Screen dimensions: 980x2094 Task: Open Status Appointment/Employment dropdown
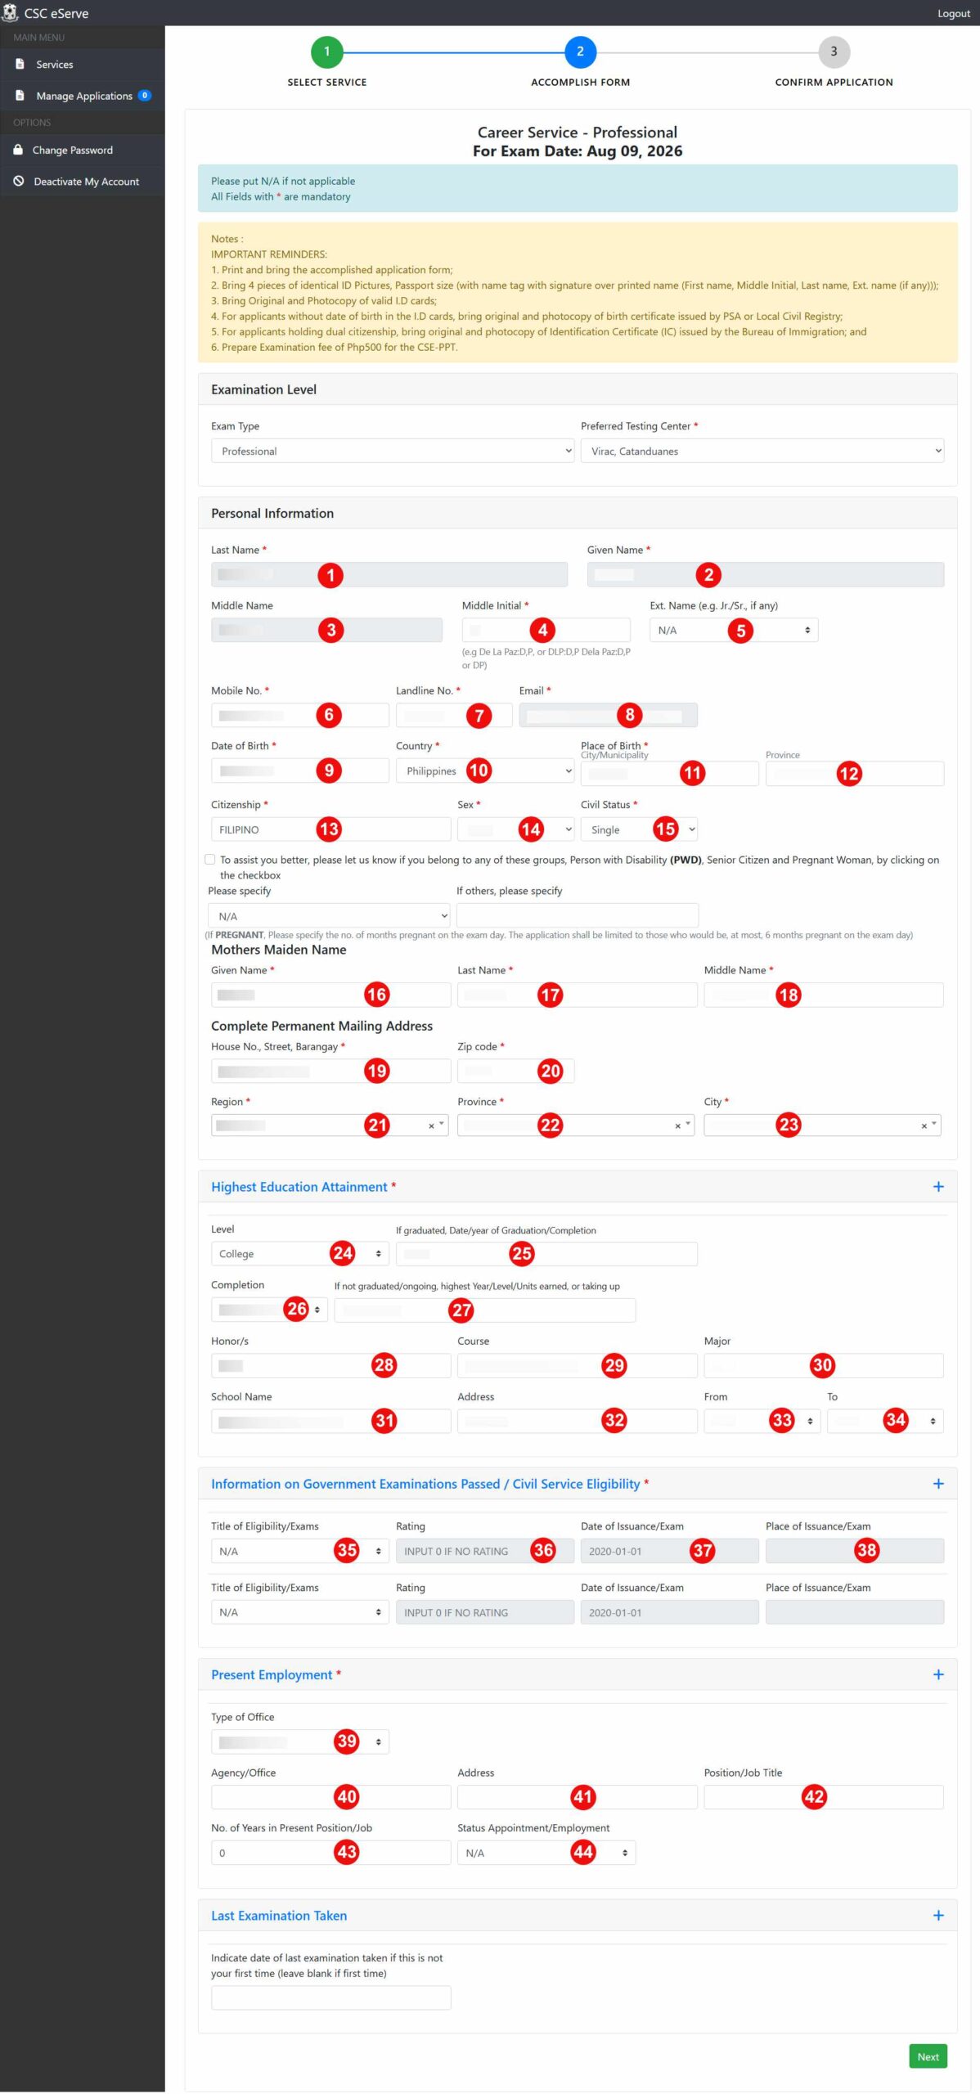[x=546, y=1853]
